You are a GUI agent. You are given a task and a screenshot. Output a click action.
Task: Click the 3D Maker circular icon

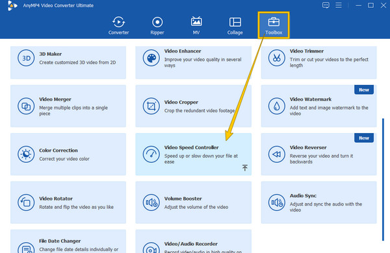[26, 58]
